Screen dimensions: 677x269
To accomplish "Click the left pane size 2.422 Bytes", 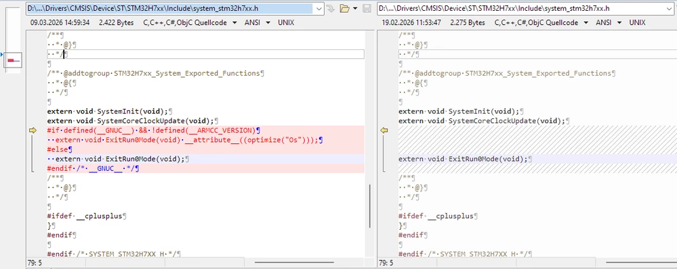I will pos(116,23).
